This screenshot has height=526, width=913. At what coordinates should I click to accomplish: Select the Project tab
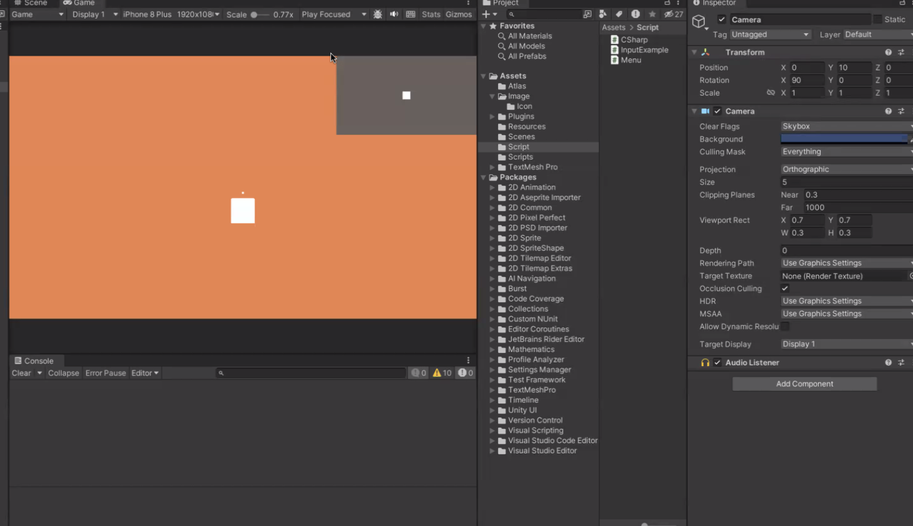(501, 3)
